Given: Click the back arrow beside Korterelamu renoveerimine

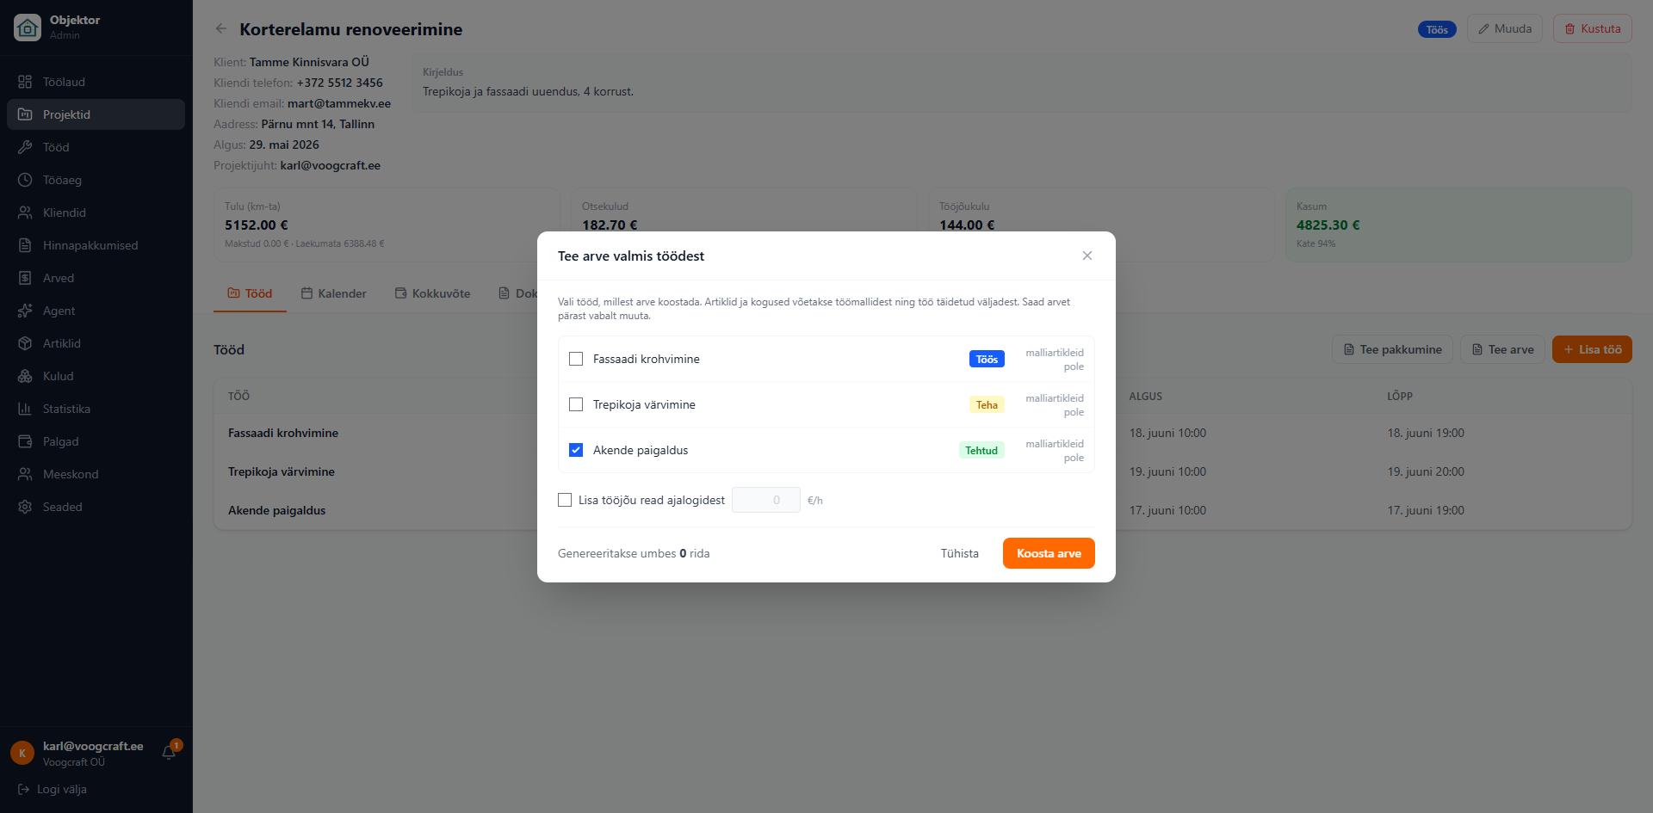Looking at the screenshot, I should pos(221,29).
